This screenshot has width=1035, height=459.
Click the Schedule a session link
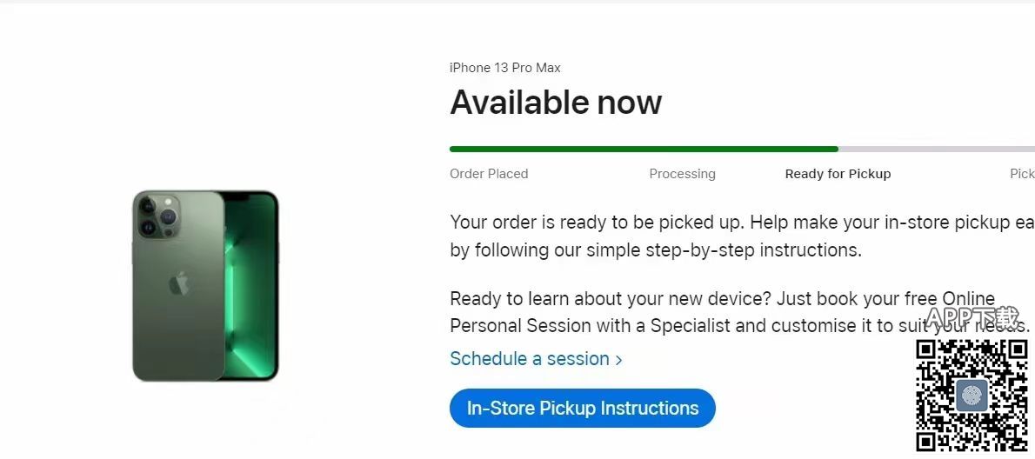(529, 359)
